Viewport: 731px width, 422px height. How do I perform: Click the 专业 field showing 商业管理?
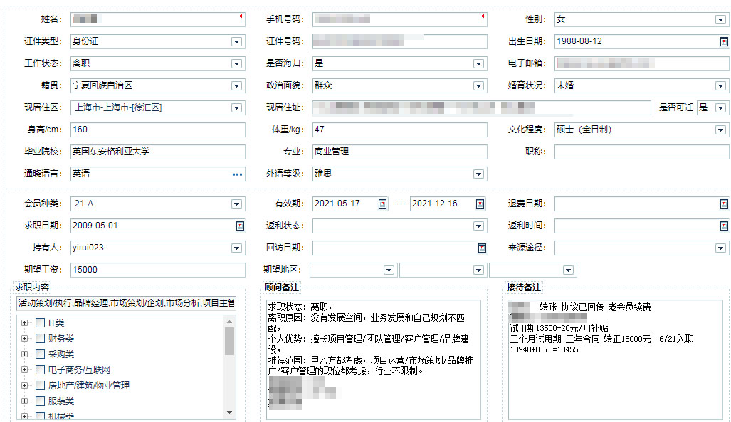399,152
